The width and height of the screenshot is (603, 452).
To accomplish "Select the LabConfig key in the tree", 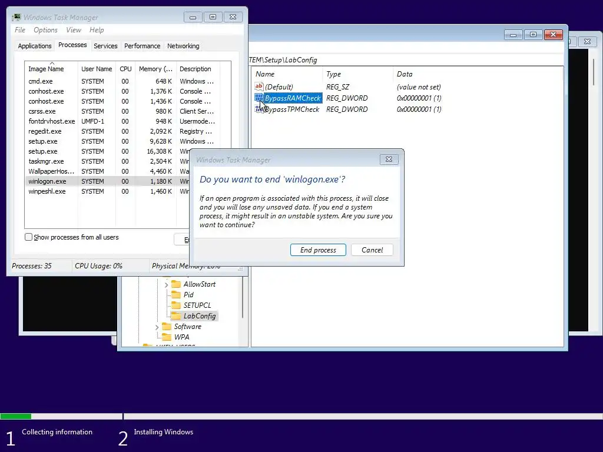I will pyautogui.click(x=199, y=316).
